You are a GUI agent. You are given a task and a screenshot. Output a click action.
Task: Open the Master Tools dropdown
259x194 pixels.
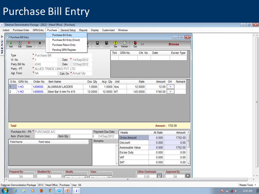248,185
